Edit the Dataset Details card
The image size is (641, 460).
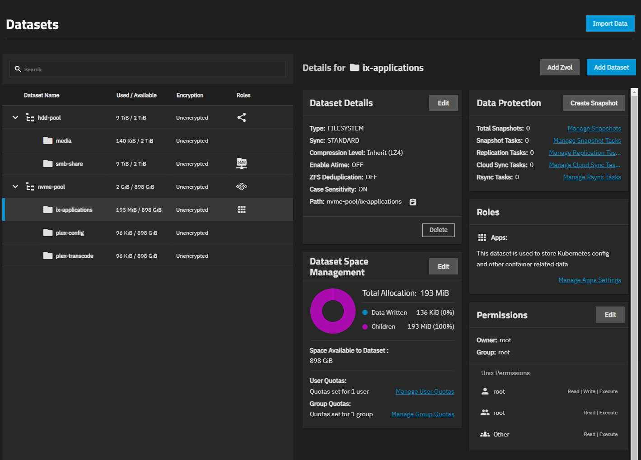click(443, 103)
